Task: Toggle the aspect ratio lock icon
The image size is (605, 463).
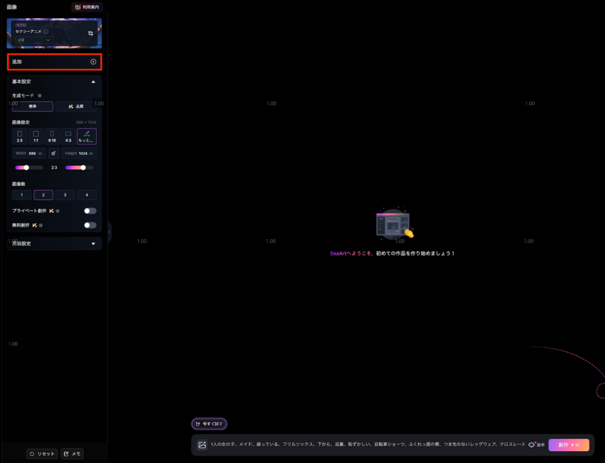Action: (54, 153)
